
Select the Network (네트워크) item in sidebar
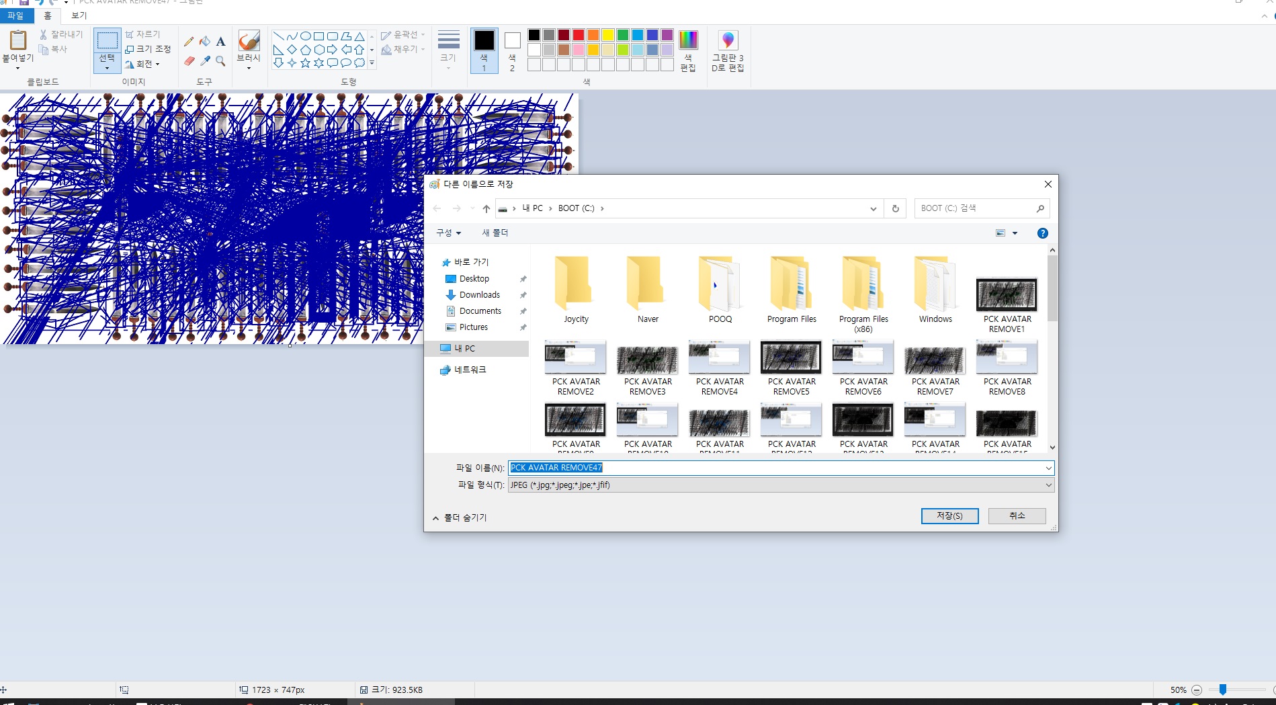coord(470,370)
